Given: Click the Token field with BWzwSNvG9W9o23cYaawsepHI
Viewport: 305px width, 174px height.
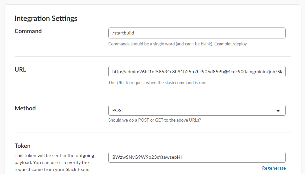Looking at the screenshot, I should [x=197, y=157].
